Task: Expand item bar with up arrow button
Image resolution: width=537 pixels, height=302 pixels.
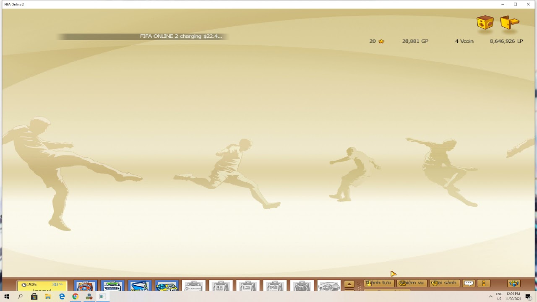Action: point(349,284)
